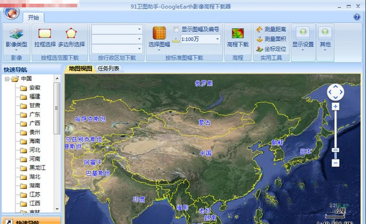This screenshot has height=224, width=366.
Task: Pan the map down with compass arrow
Action: 335,97
